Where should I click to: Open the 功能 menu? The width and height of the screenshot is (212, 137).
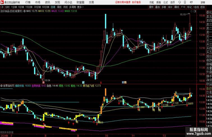click(151, 2)
